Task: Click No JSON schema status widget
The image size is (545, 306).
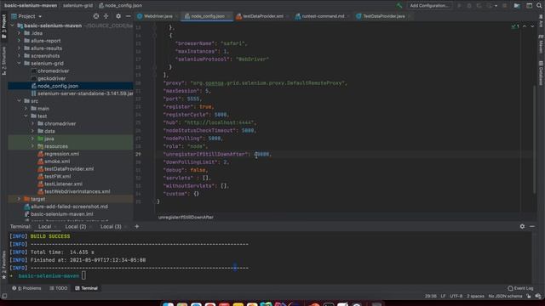Action: [505, 297]
